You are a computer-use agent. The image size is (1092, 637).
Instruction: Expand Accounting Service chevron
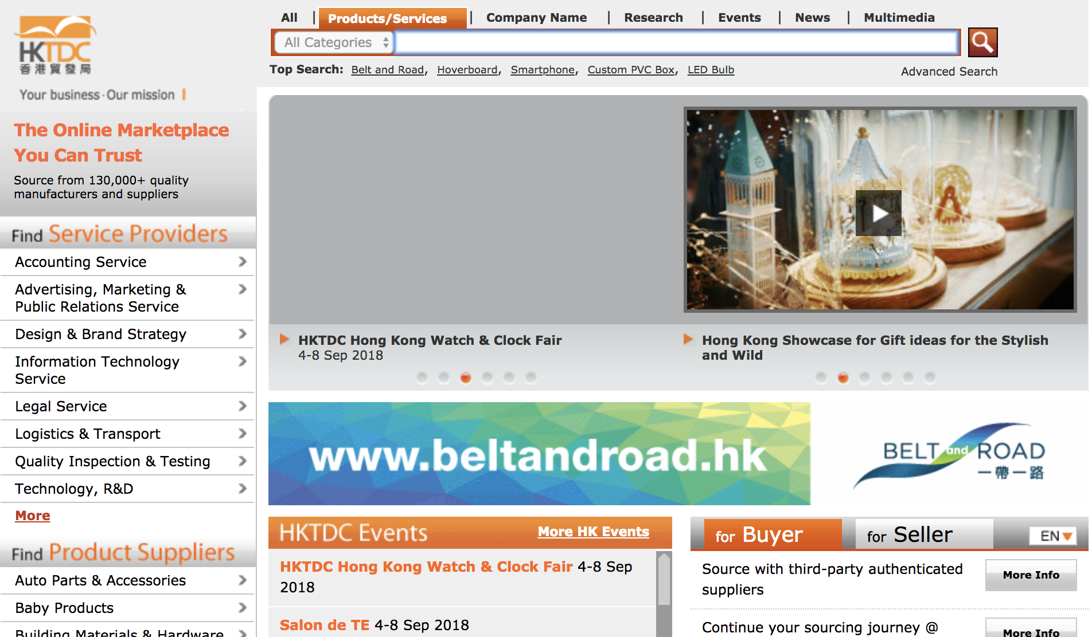click(x=242, y=262)
